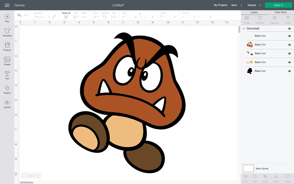The height and width of the screenshot is (184, 294).
Task: Zoom in with the plus control
Action: tap(38, 175)
